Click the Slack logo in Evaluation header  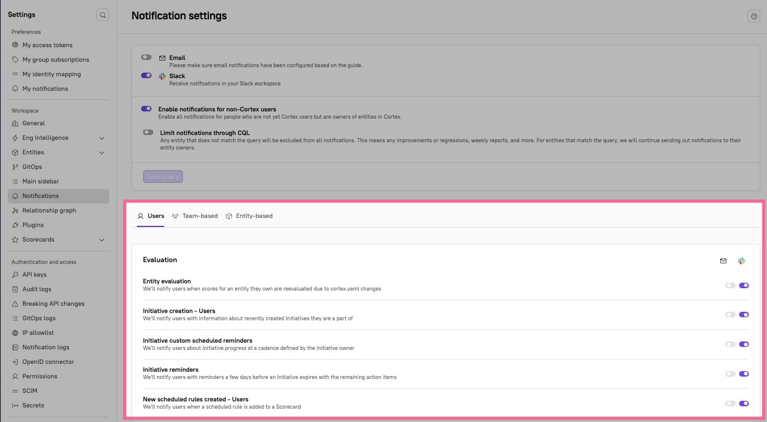point(742,261)
